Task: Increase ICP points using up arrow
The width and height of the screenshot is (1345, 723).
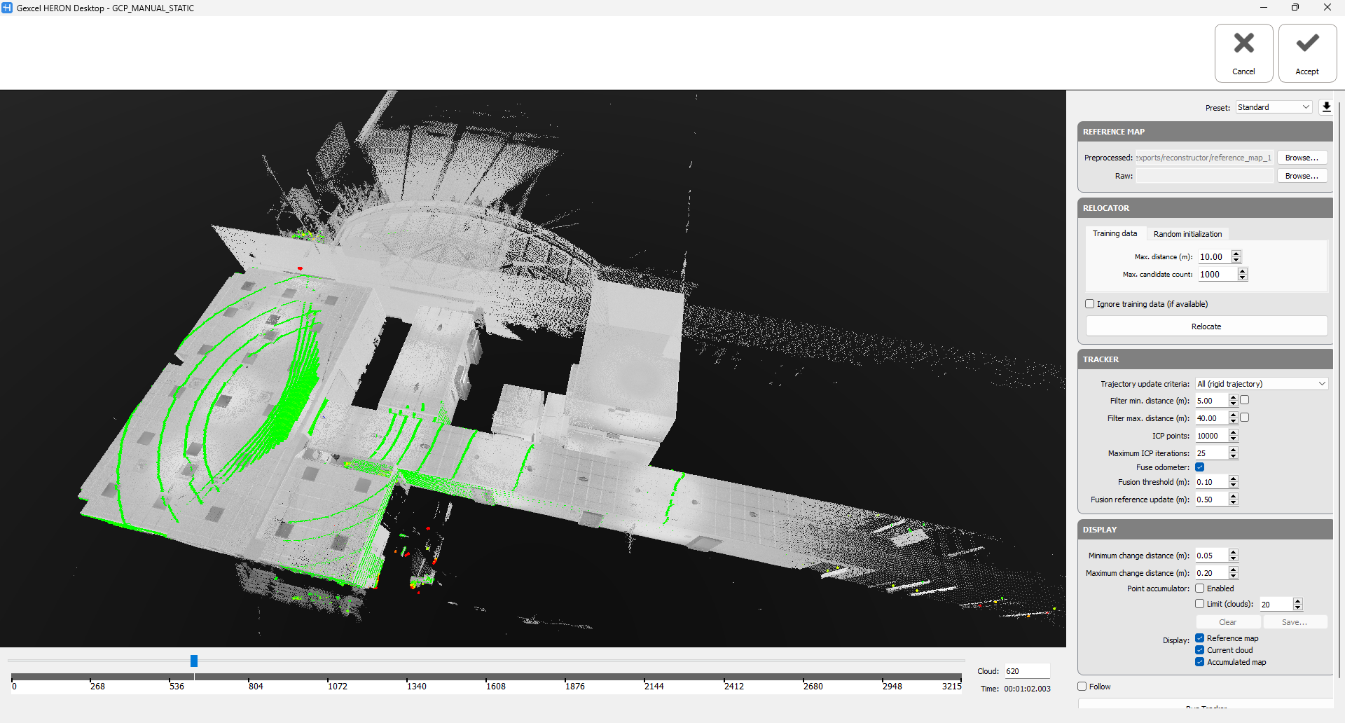Action: pos(1234,432)
